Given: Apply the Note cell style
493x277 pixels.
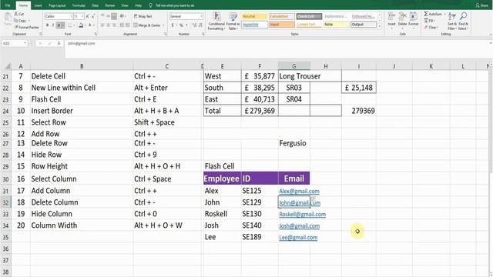Looking at the screenshot, I should (x=337, y=25).
